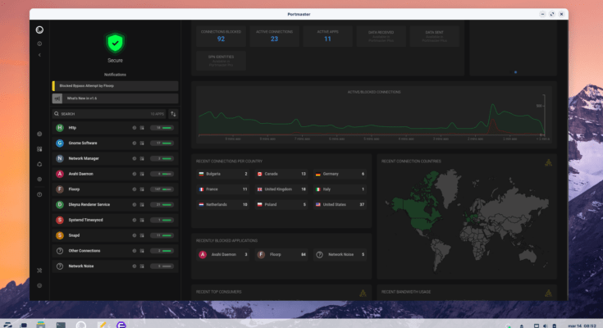Click warning triangle in Recent Bandwidth Usage
Screen dimensions: 603x328
pos(547,292)
